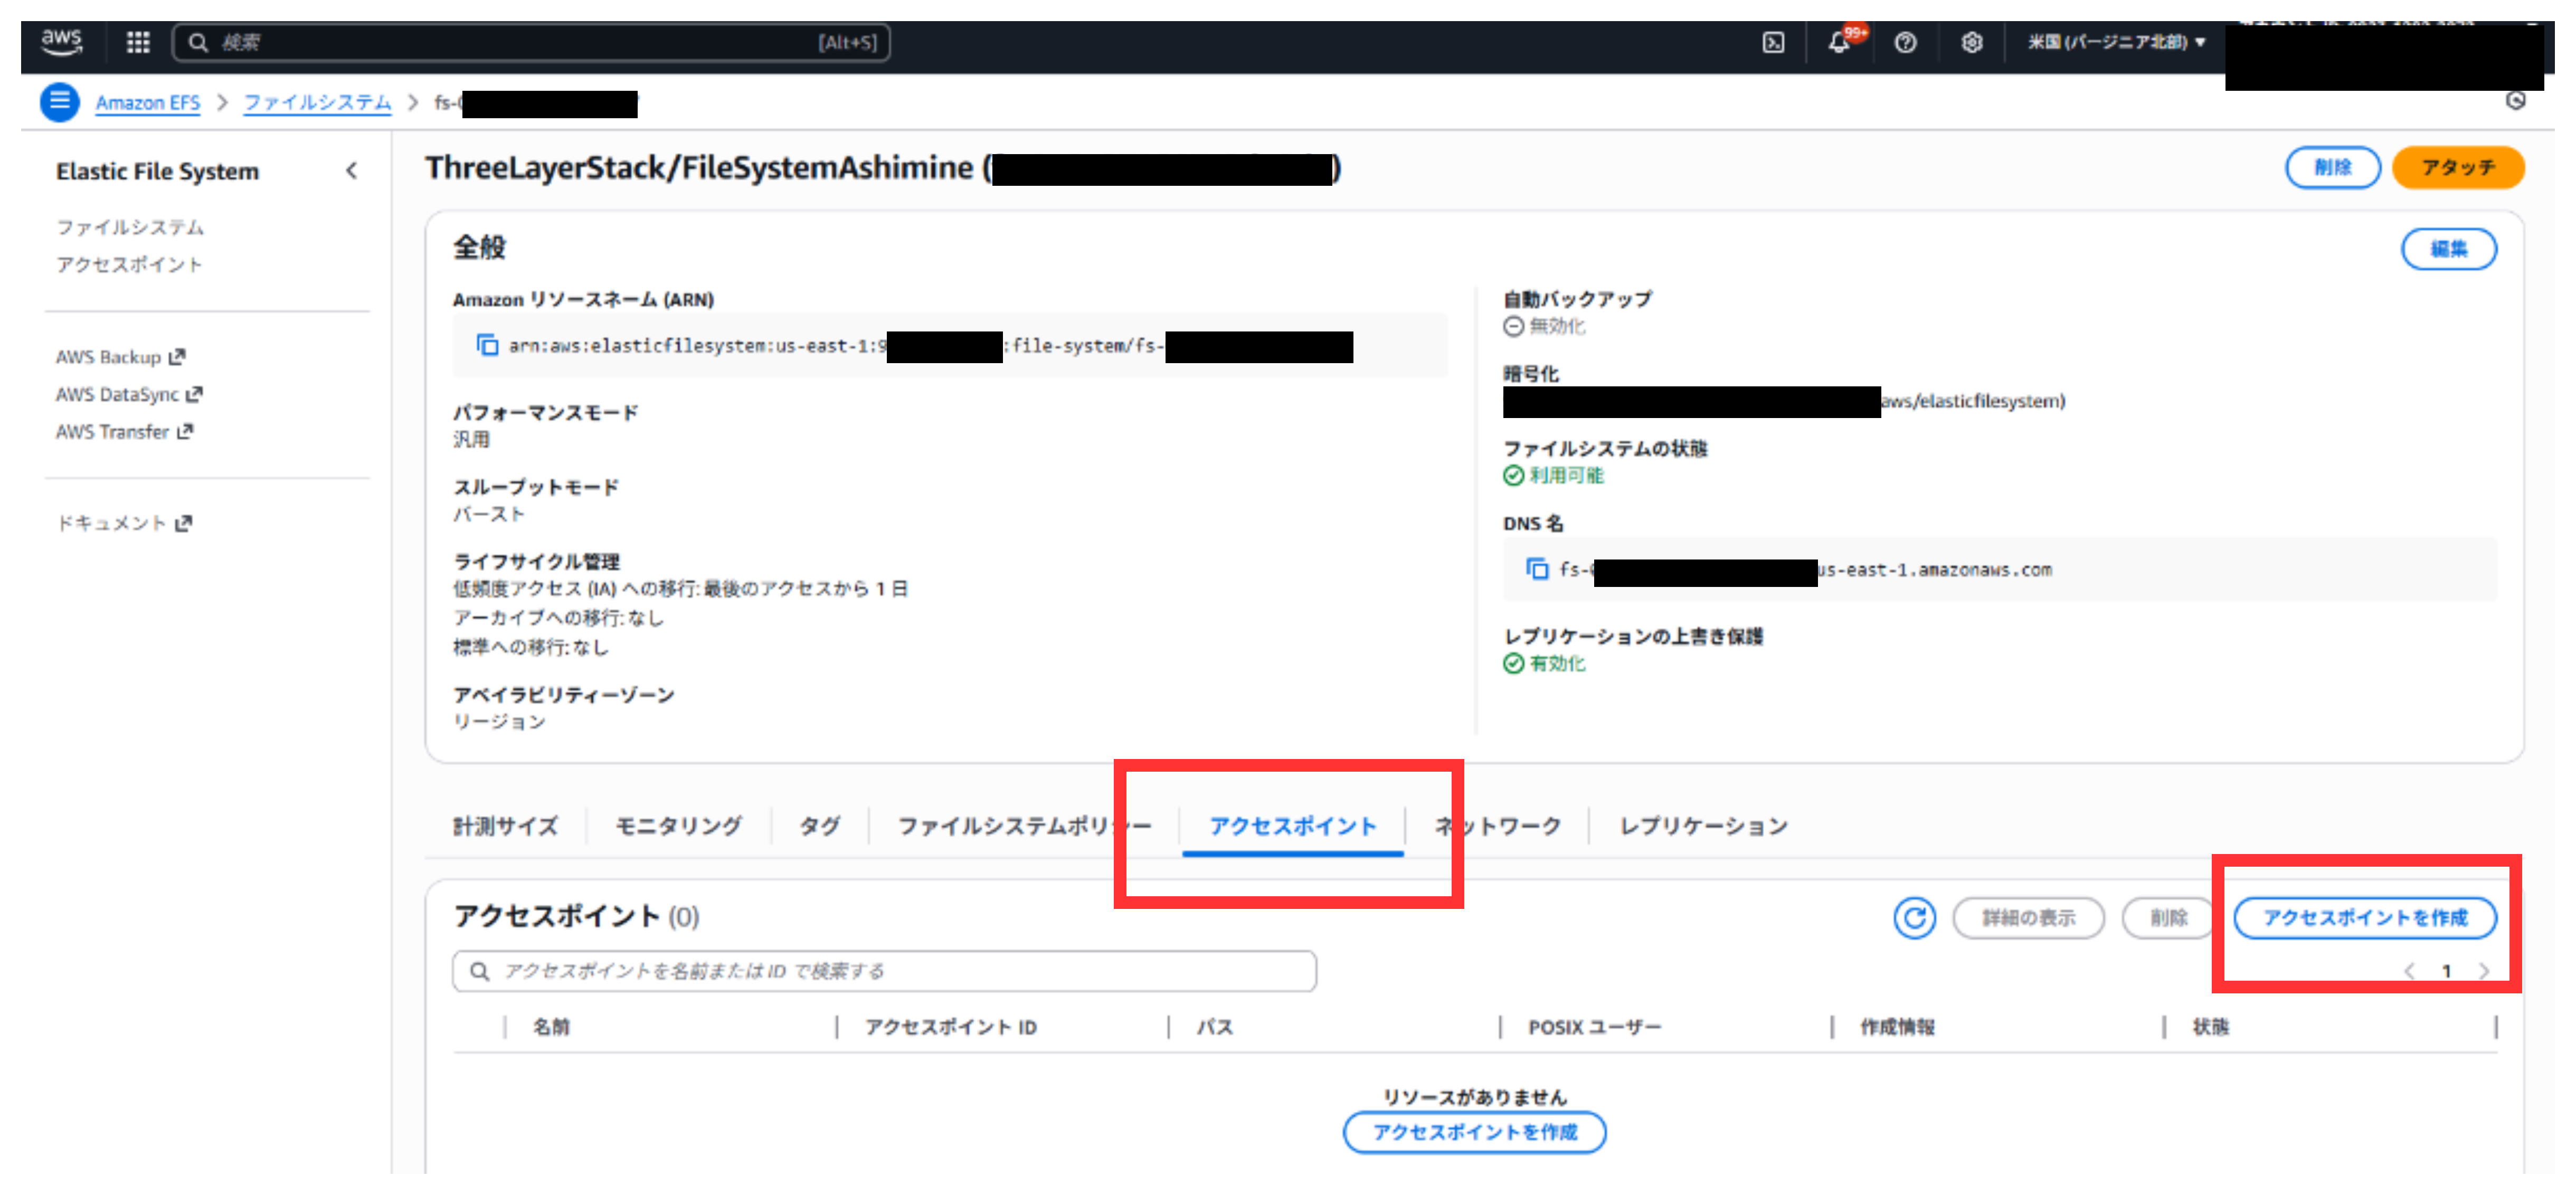Open CloudShell terminal icon

(1773, 42)
